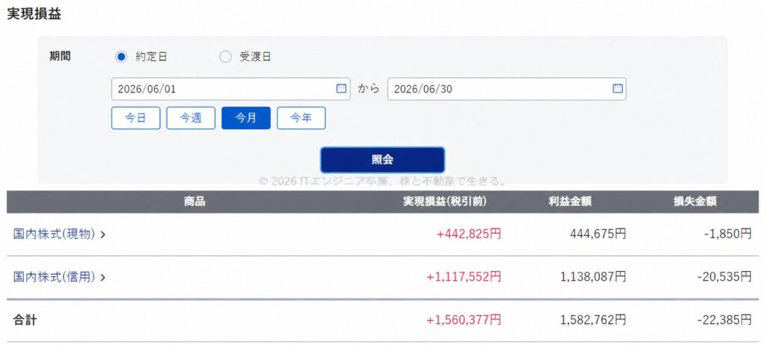
Task: Click the 今日 period button
Action: [x=136, y=118]
